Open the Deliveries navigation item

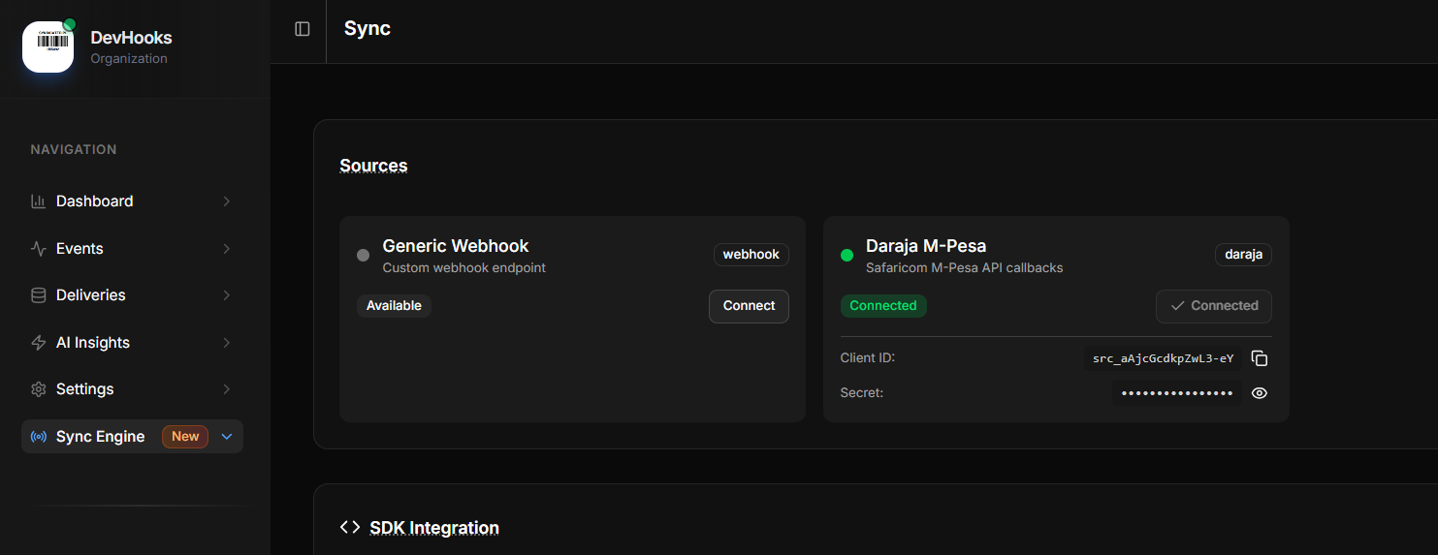click(132, 295)
